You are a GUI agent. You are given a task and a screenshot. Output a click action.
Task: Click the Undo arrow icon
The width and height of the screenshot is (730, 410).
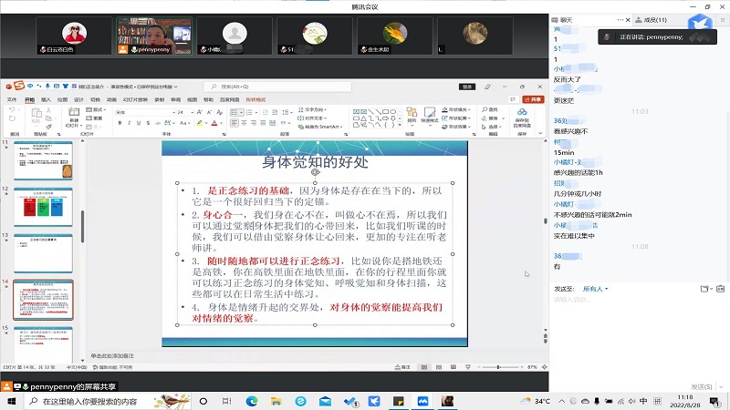[12, 109]
